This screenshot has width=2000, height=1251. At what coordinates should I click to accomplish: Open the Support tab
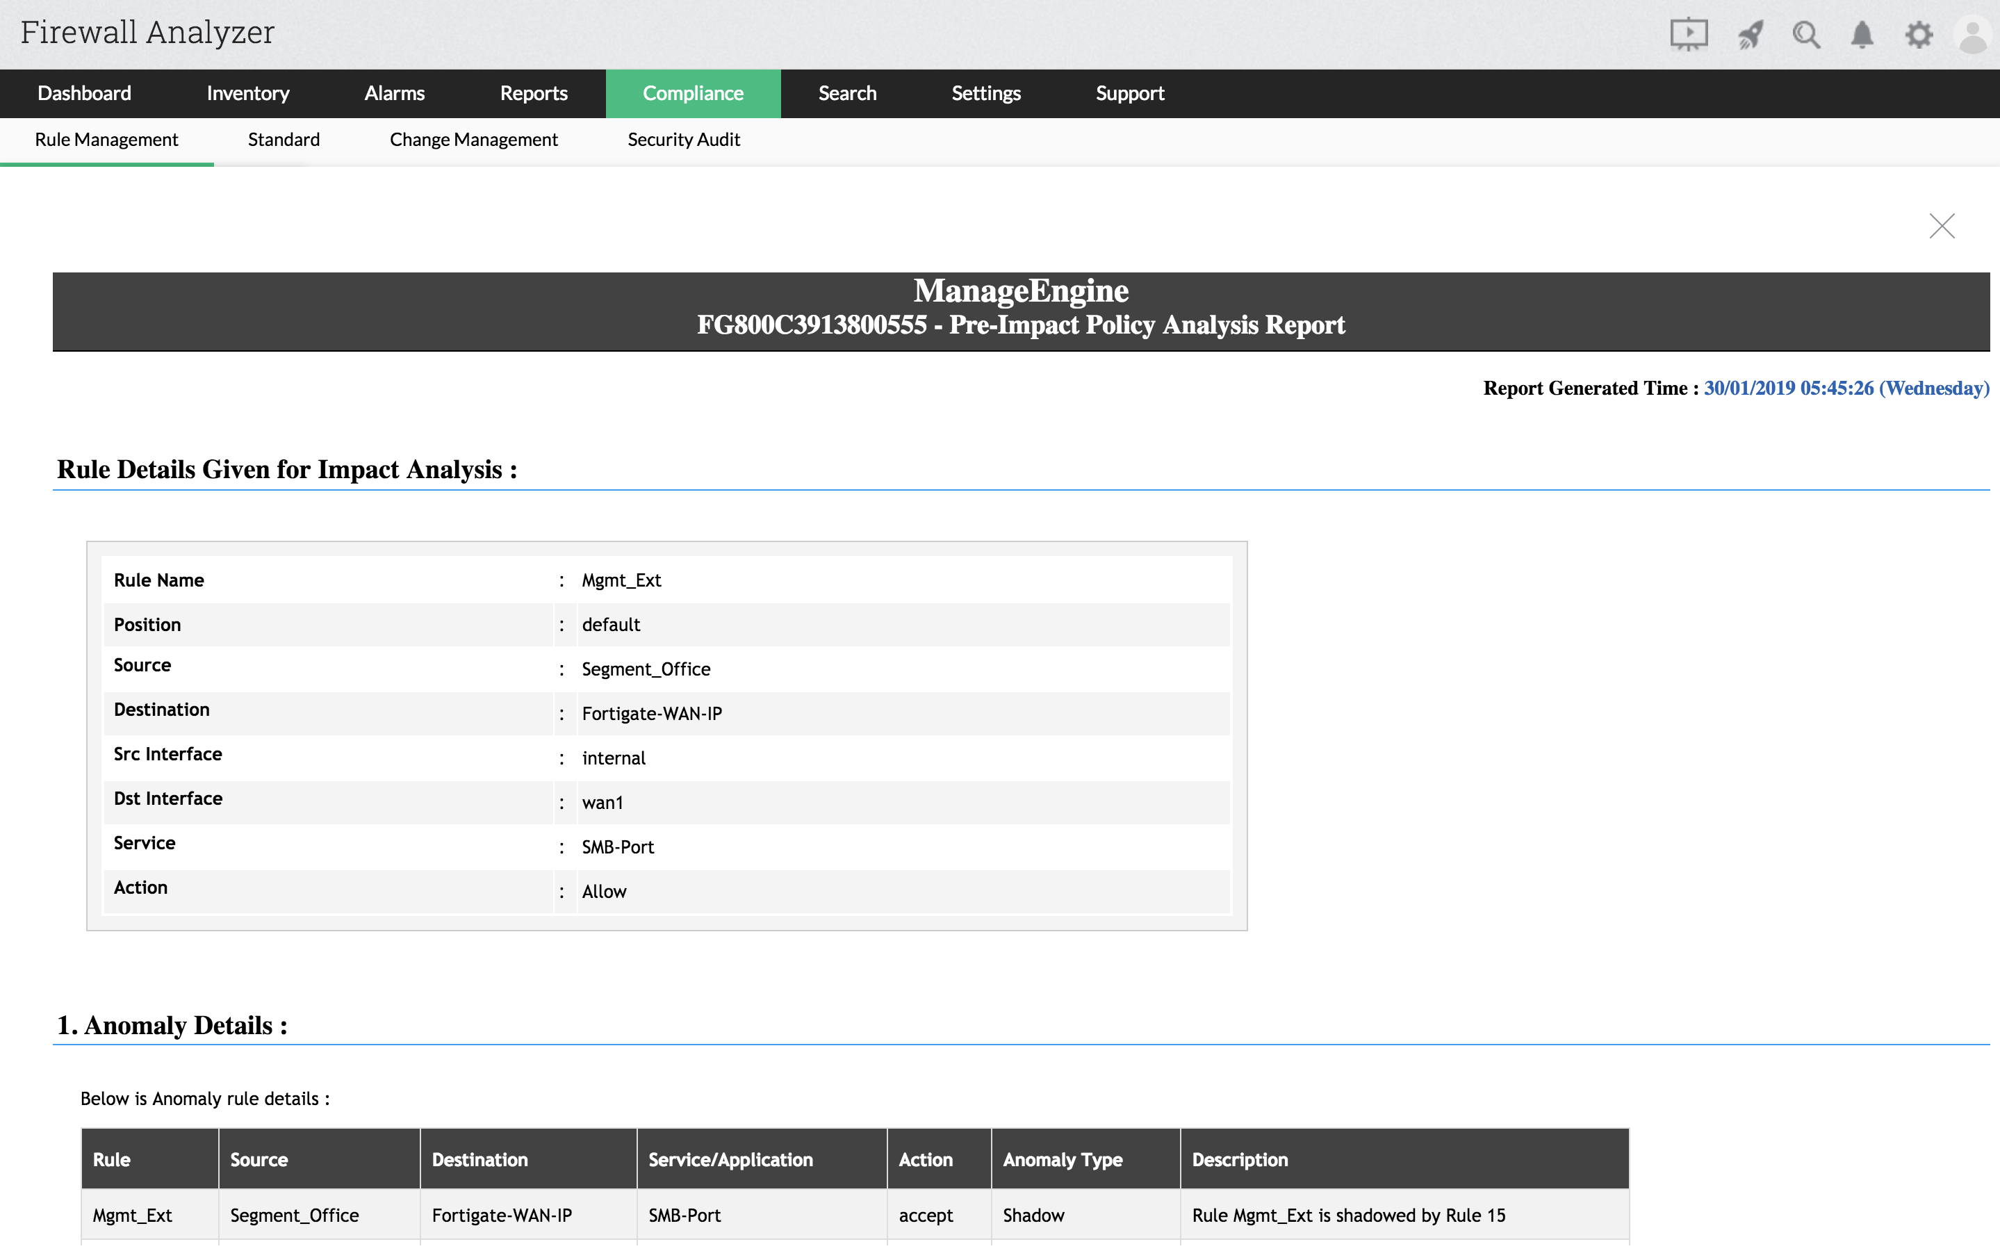coord(1129,94)
